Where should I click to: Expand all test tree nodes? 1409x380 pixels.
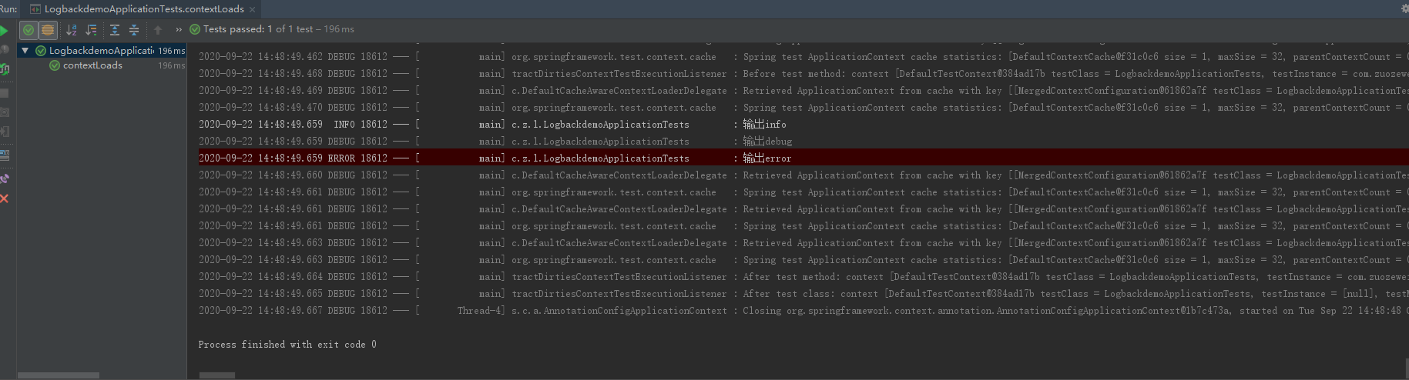pos(115,30)
